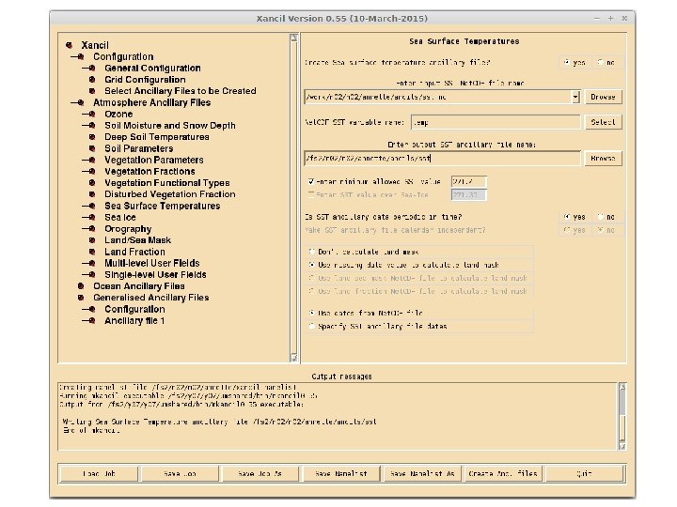Click Create Anc. Files button
This screenshot has width=677, height=507.
(503, 474)
